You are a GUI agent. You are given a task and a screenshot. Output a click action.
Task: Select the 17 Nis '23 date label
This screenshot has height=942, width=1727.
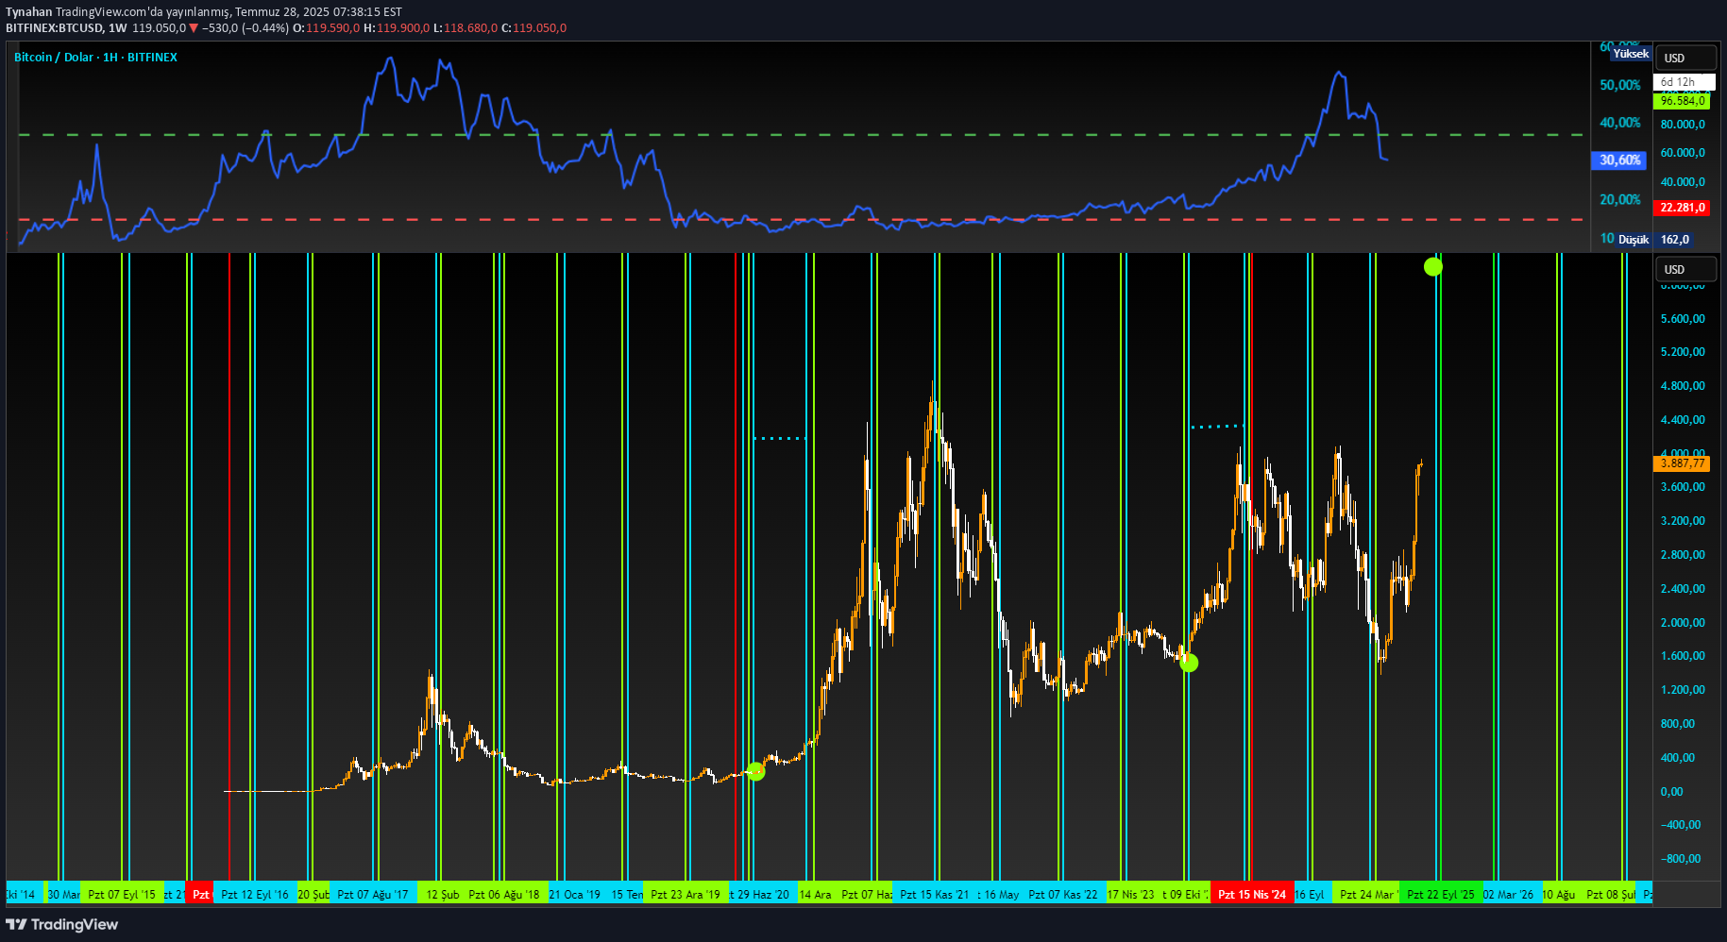[1130, 894]
